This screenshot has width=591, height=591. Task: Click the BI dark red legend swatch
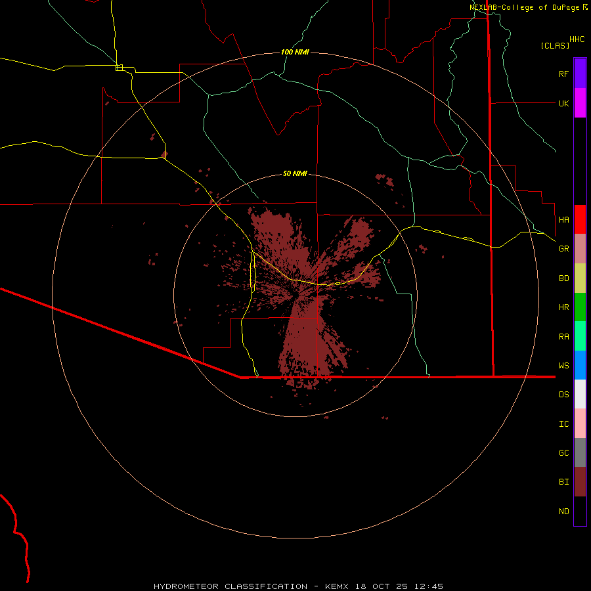pyautogui.click(x=580, y=482)
